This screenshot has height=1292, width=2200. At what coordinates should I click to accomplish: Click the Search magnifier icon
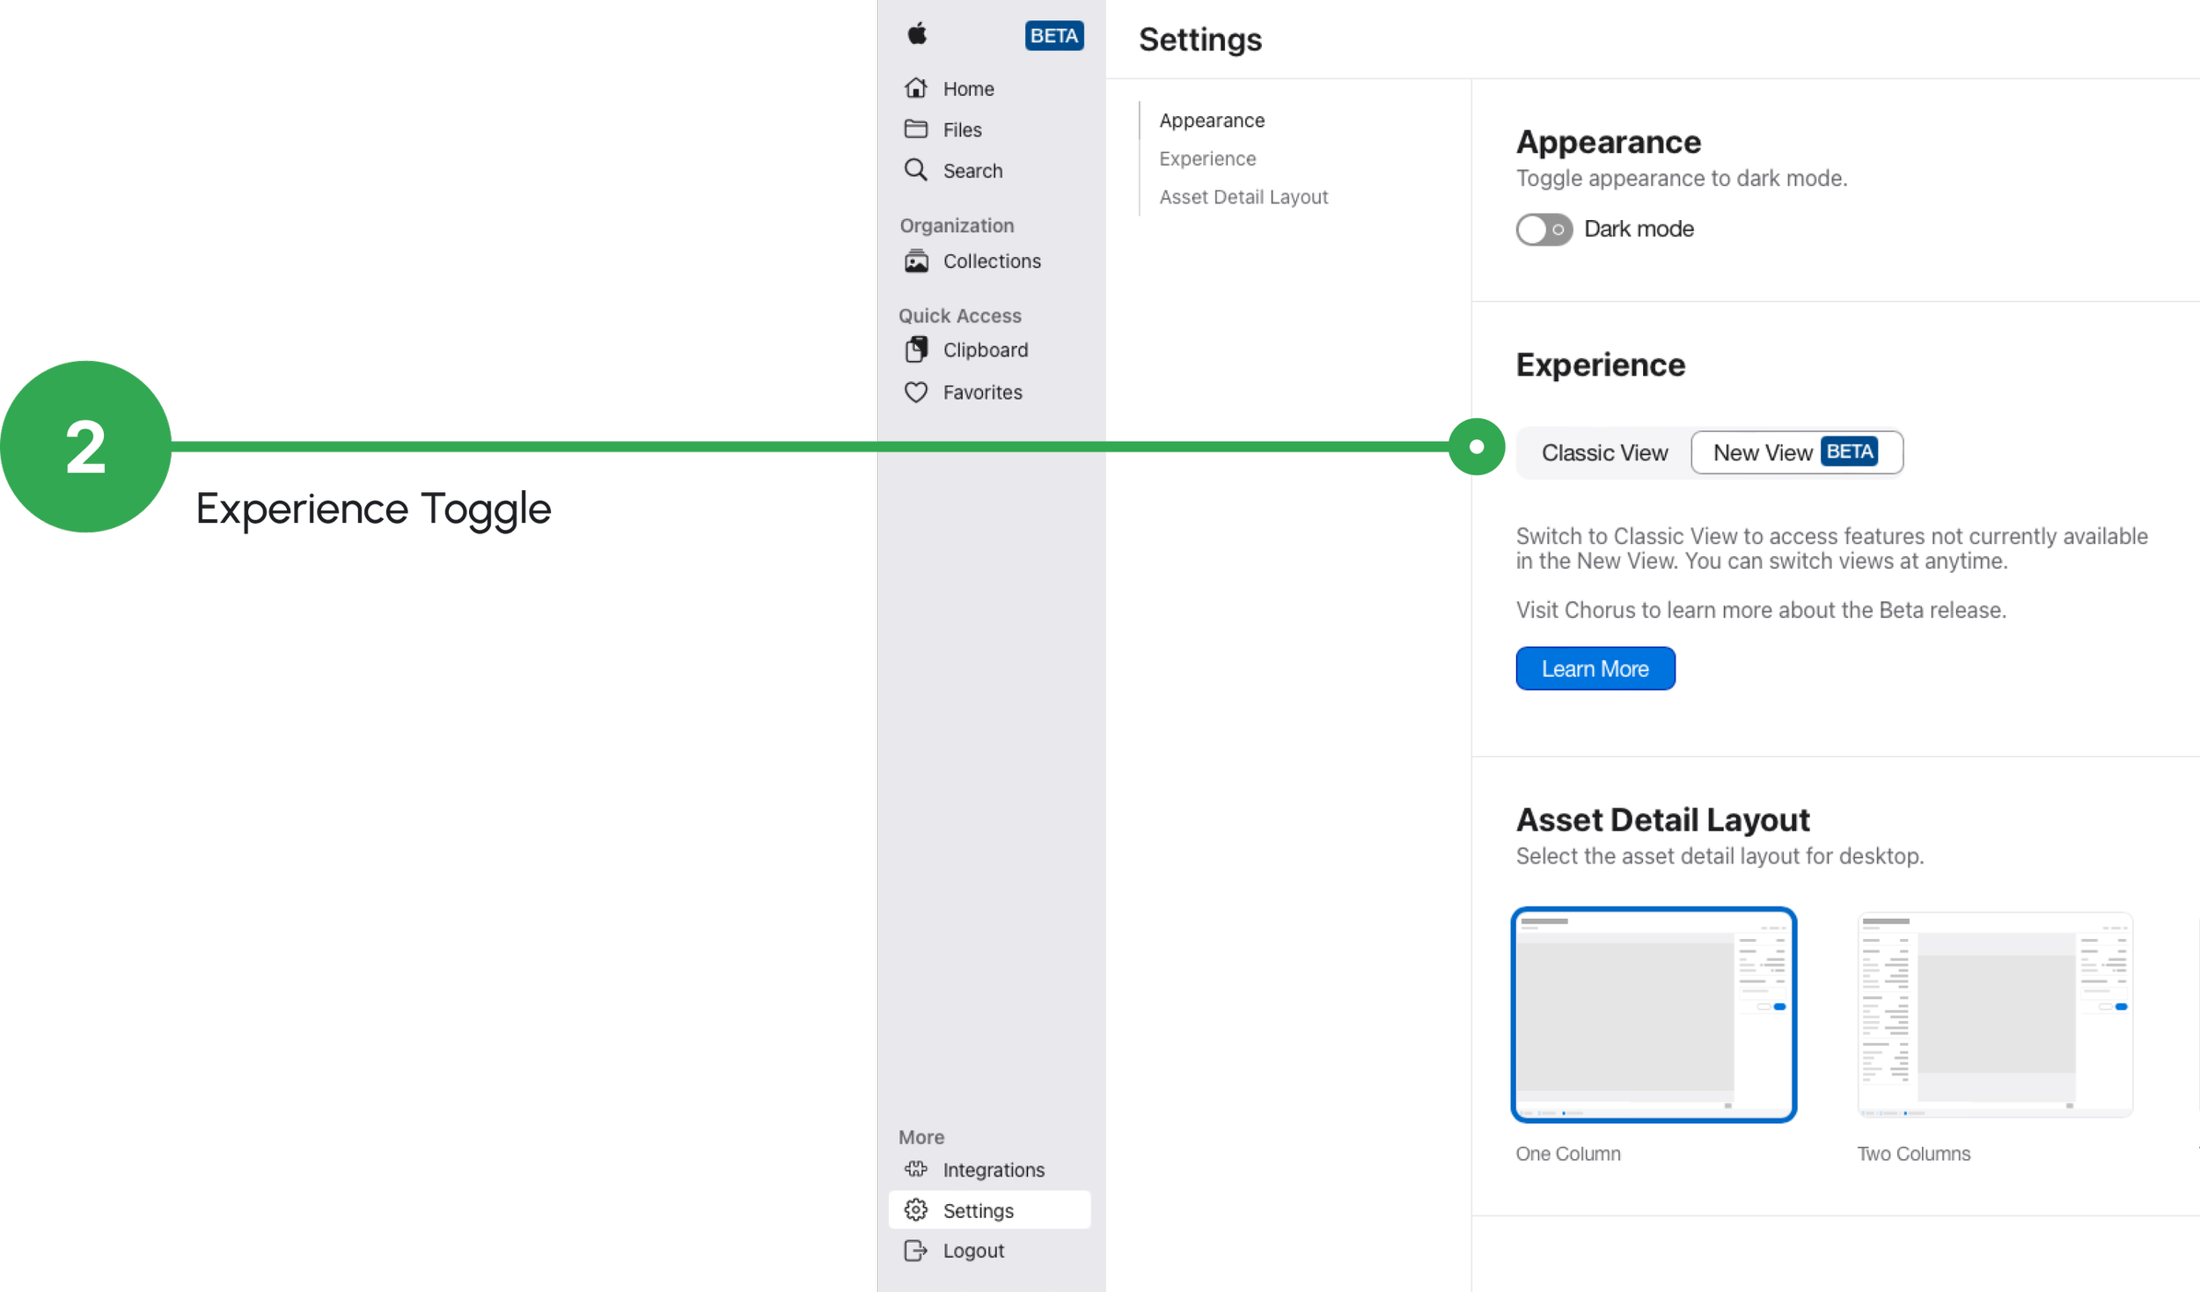916,170
